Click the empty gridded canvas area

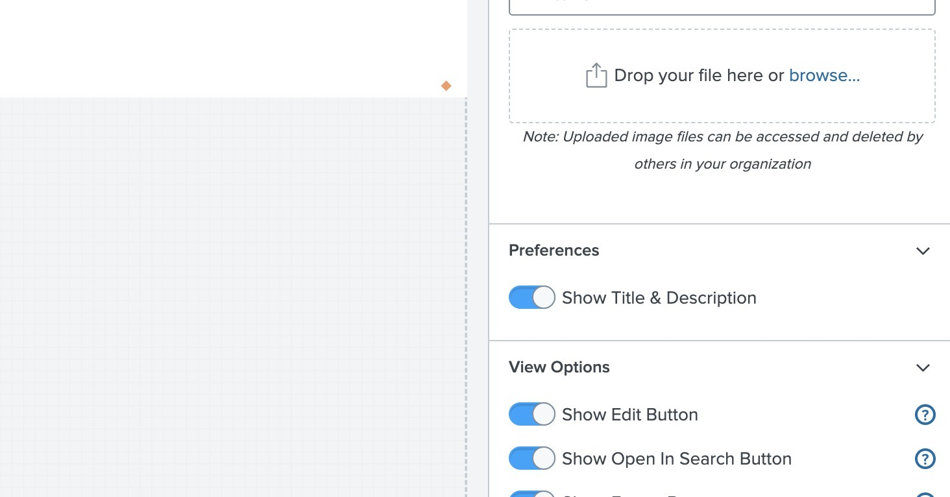pyautogui.click(x=227, y=292)
